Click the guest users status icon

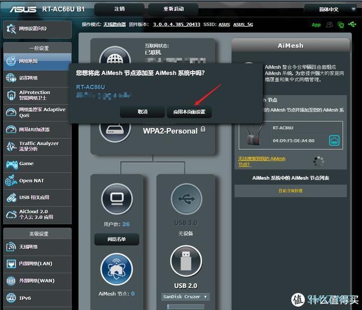pos(329,24)
